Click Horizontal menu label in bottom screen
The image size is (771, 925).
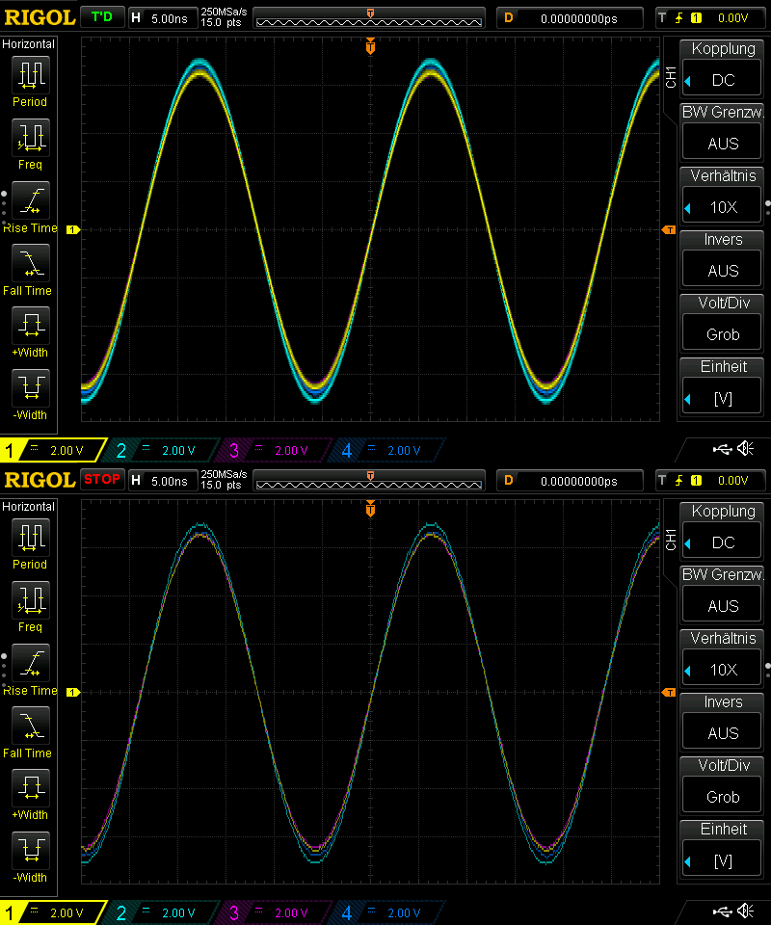[x=28, y=507]
